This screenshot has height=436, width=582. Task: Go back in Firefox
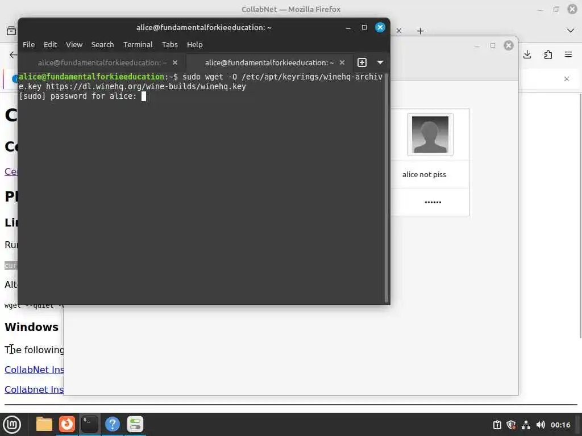[x=13, y=55]
